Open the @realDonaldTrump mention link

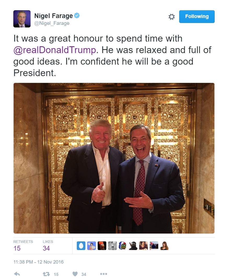coord(55,50)
